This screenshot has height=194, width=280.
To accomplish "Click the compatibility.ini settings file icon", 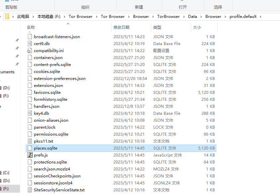I will [x=30, y=51].
